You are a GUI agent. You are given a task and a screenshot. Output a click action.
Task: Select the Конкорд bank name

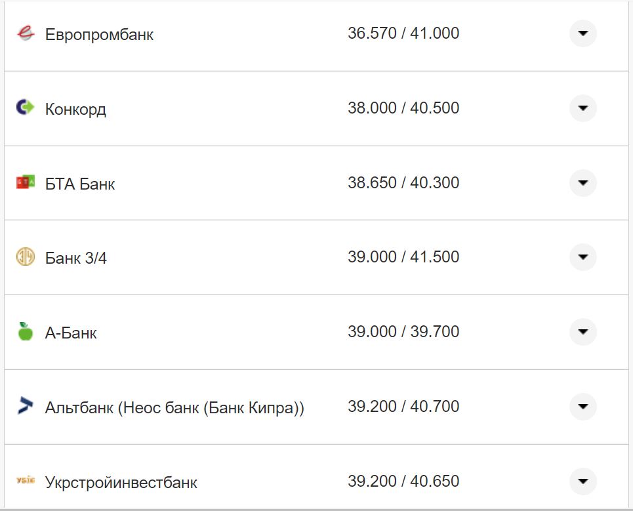click(x=75, y=109)
